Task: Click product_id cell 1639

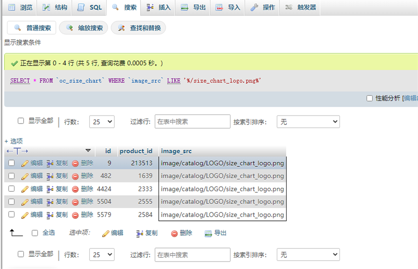Action: click(137, 176)
